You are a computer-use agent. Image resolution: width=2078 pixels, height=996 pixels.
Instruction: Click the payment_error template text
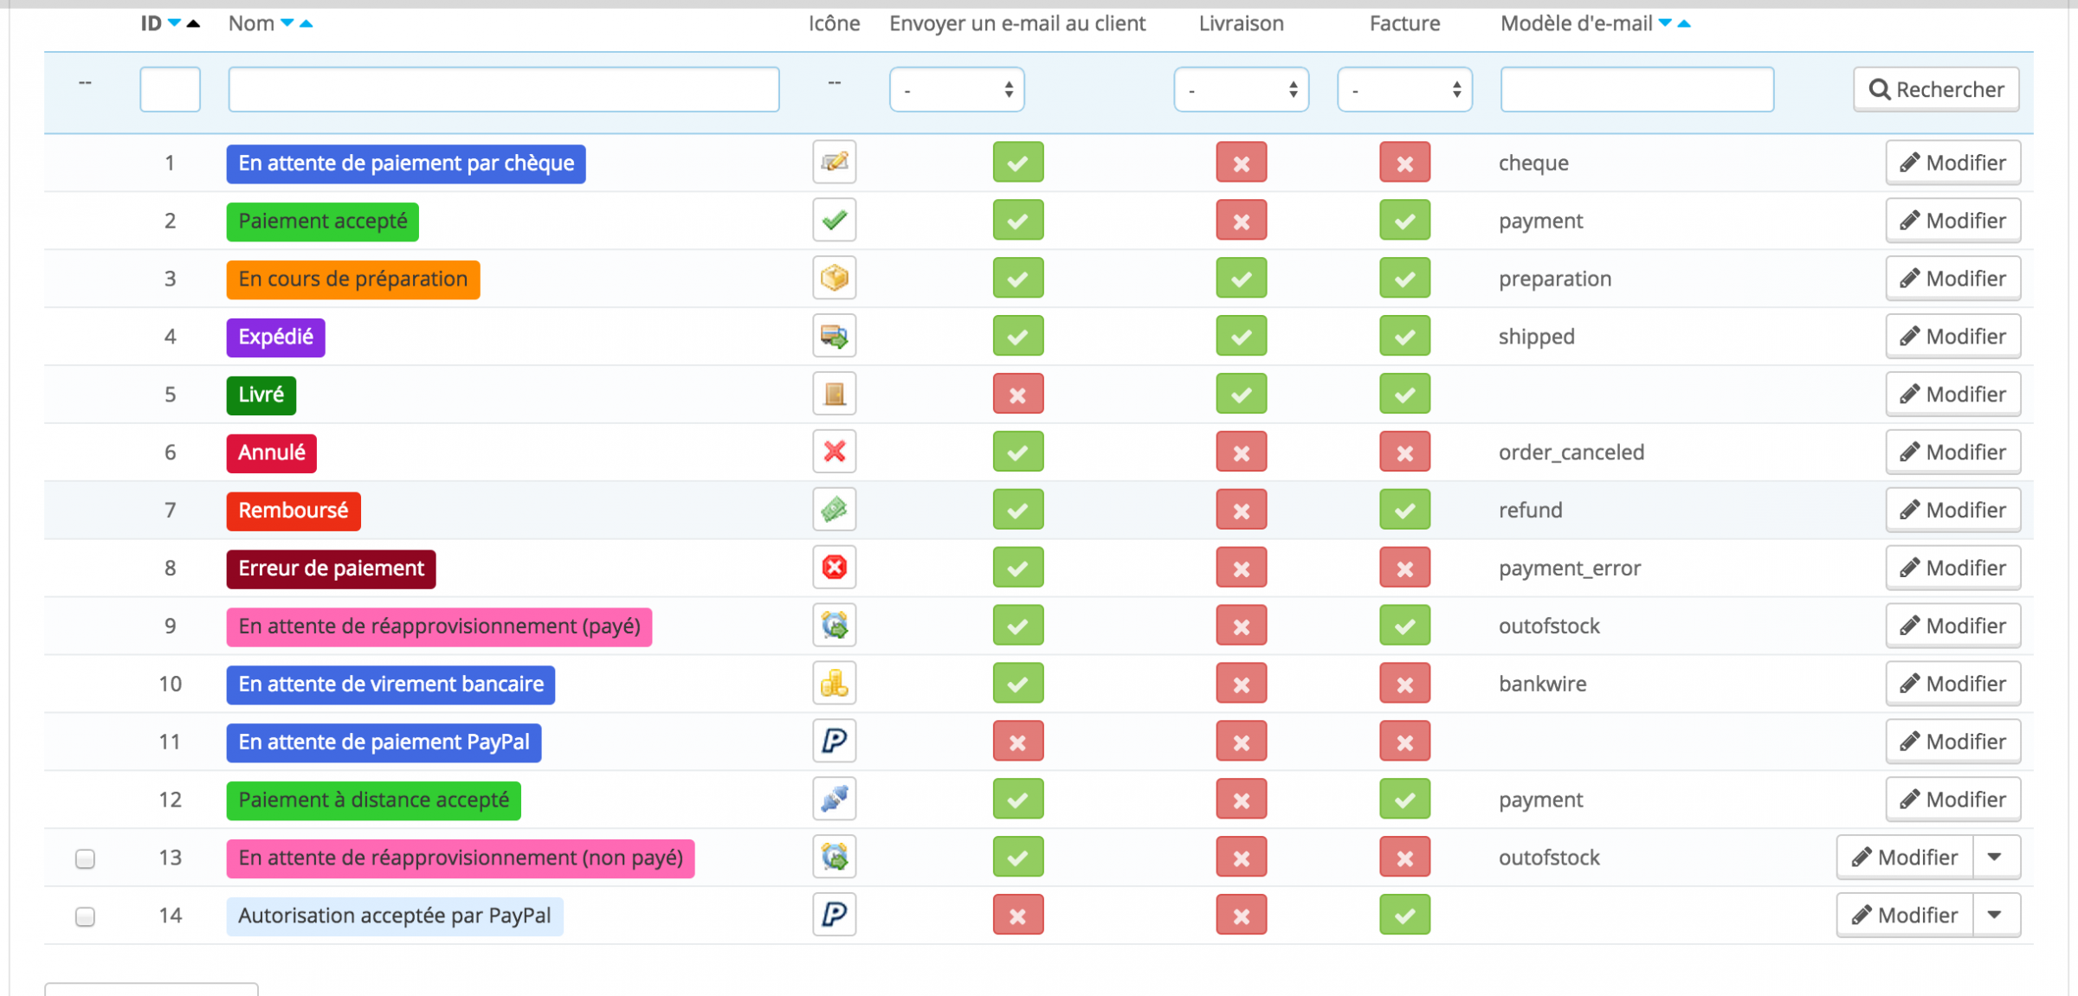click(1570, 569)
